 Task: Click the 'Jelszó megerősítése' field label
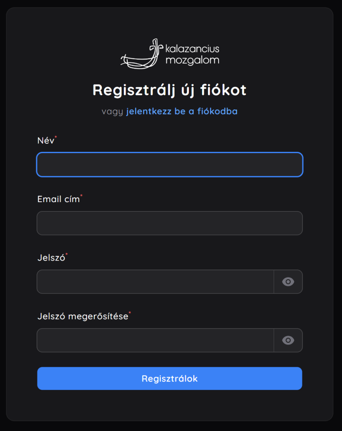tap(83, 317)
